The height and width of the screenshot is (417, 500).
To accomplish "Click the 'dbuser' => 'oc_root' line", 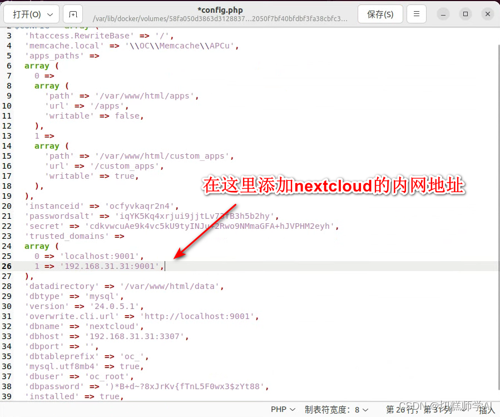I will [79, 376].
